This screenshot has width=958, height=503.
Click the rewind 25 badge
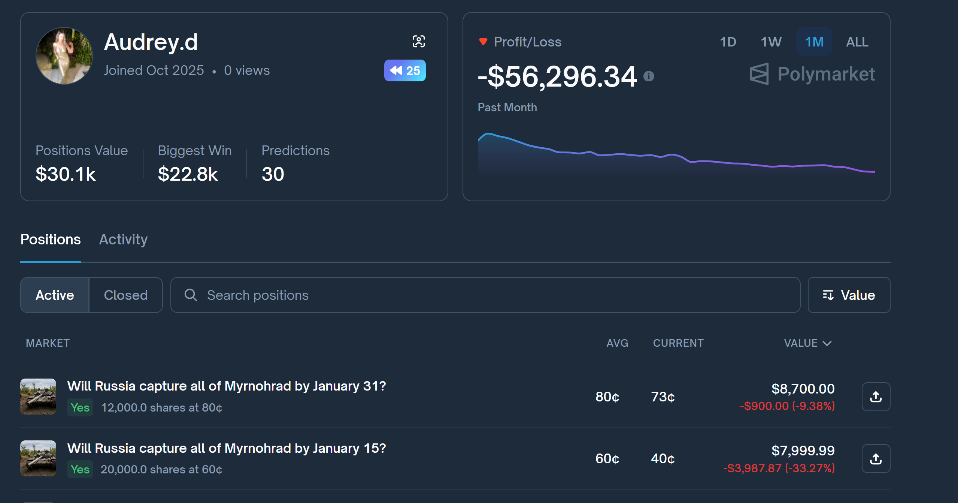tap(404, 70)
